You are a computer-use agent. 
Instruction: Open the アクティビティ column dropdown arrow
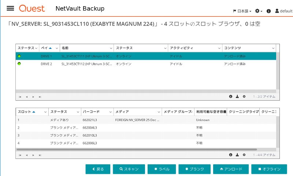click(x=219, y=48)
